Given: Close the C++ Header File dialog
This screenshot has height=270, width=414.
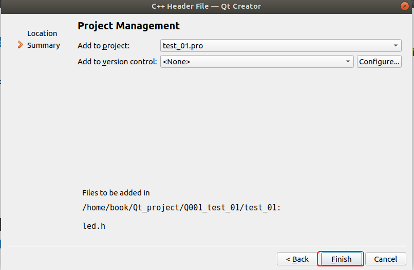Looking at the screenshot, I should point(404,6).
